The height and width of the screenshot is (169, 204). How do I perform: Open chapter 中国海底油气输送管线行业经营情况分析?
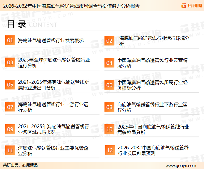152,63
